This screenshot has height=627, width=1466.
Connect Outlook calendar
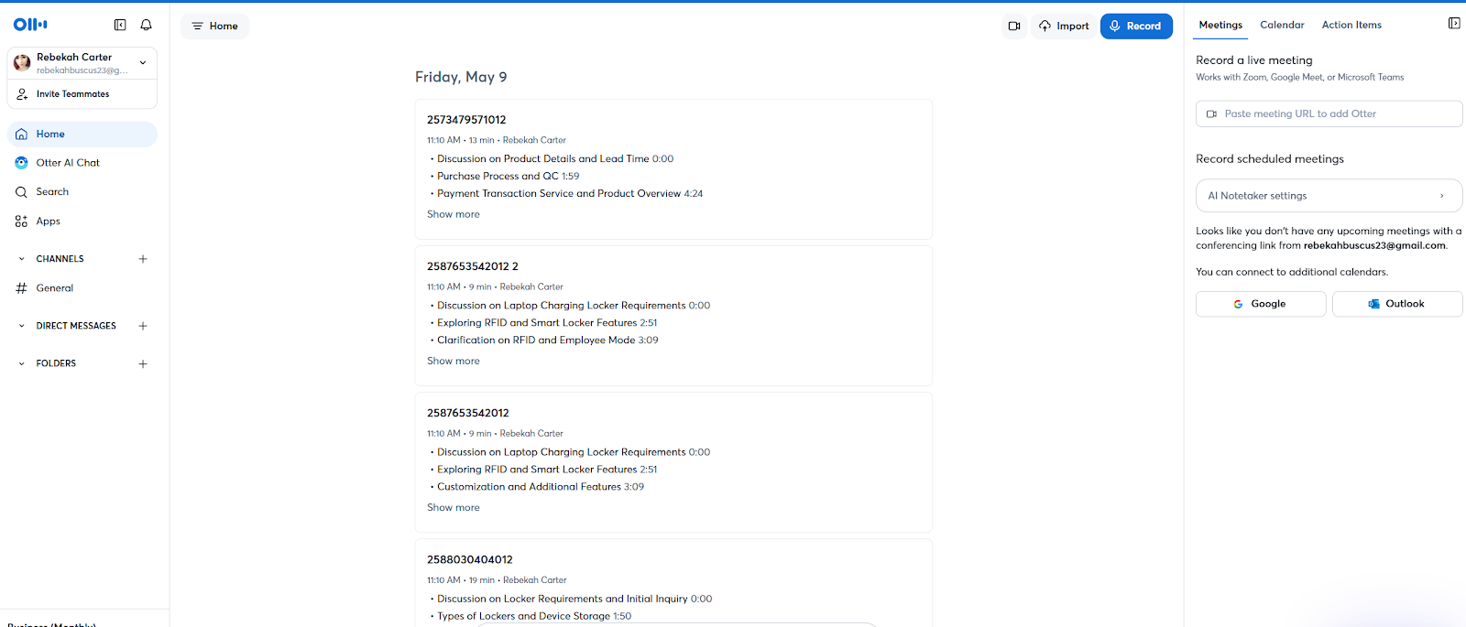[x=1397, y=304]
